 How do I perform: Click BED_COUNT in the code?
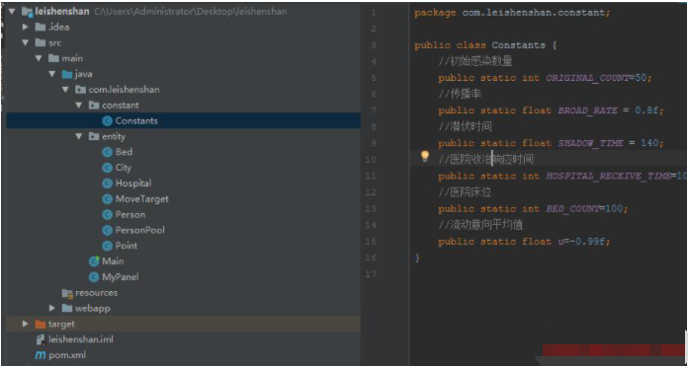point(572,209)
